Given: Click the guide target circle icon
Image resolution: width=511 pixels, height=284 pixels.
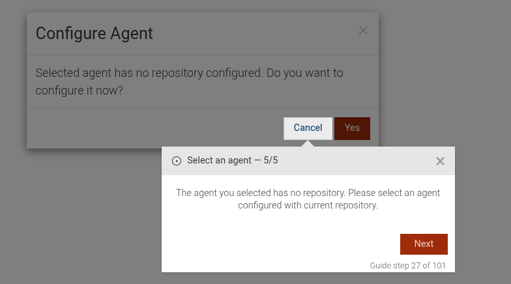Looking at the screenshot, I should [177, 161].
